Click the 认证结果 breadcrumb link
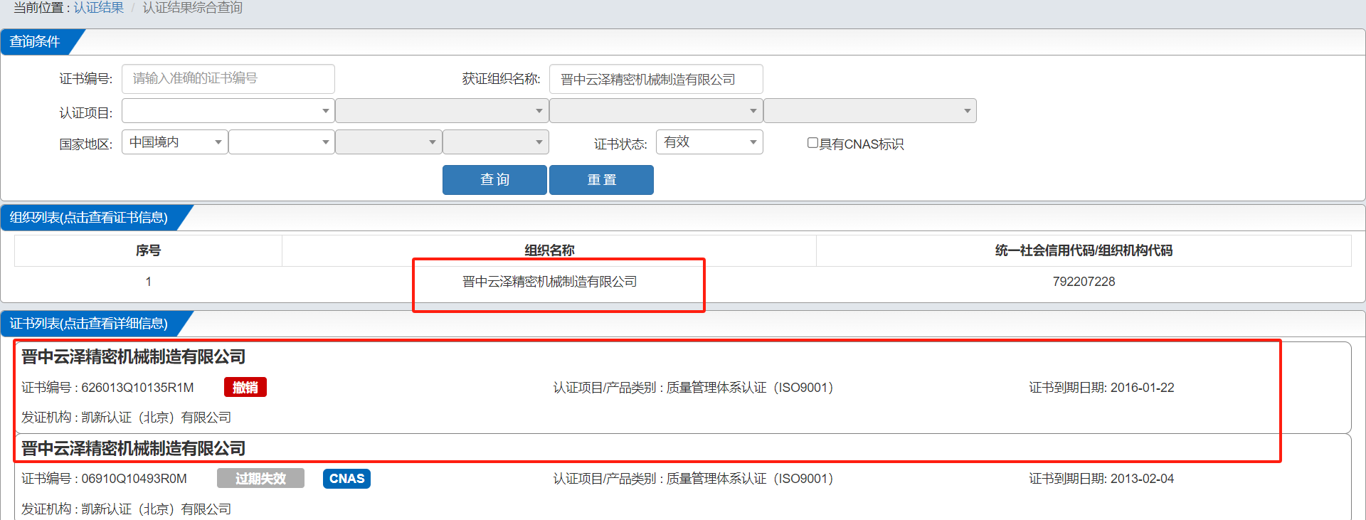1366x520 pixels. tap(98, 8)
